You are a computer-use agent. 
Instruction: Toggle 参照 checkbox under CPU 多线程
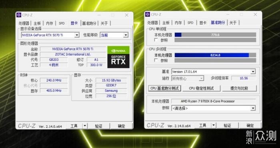[x=156, y=60]
